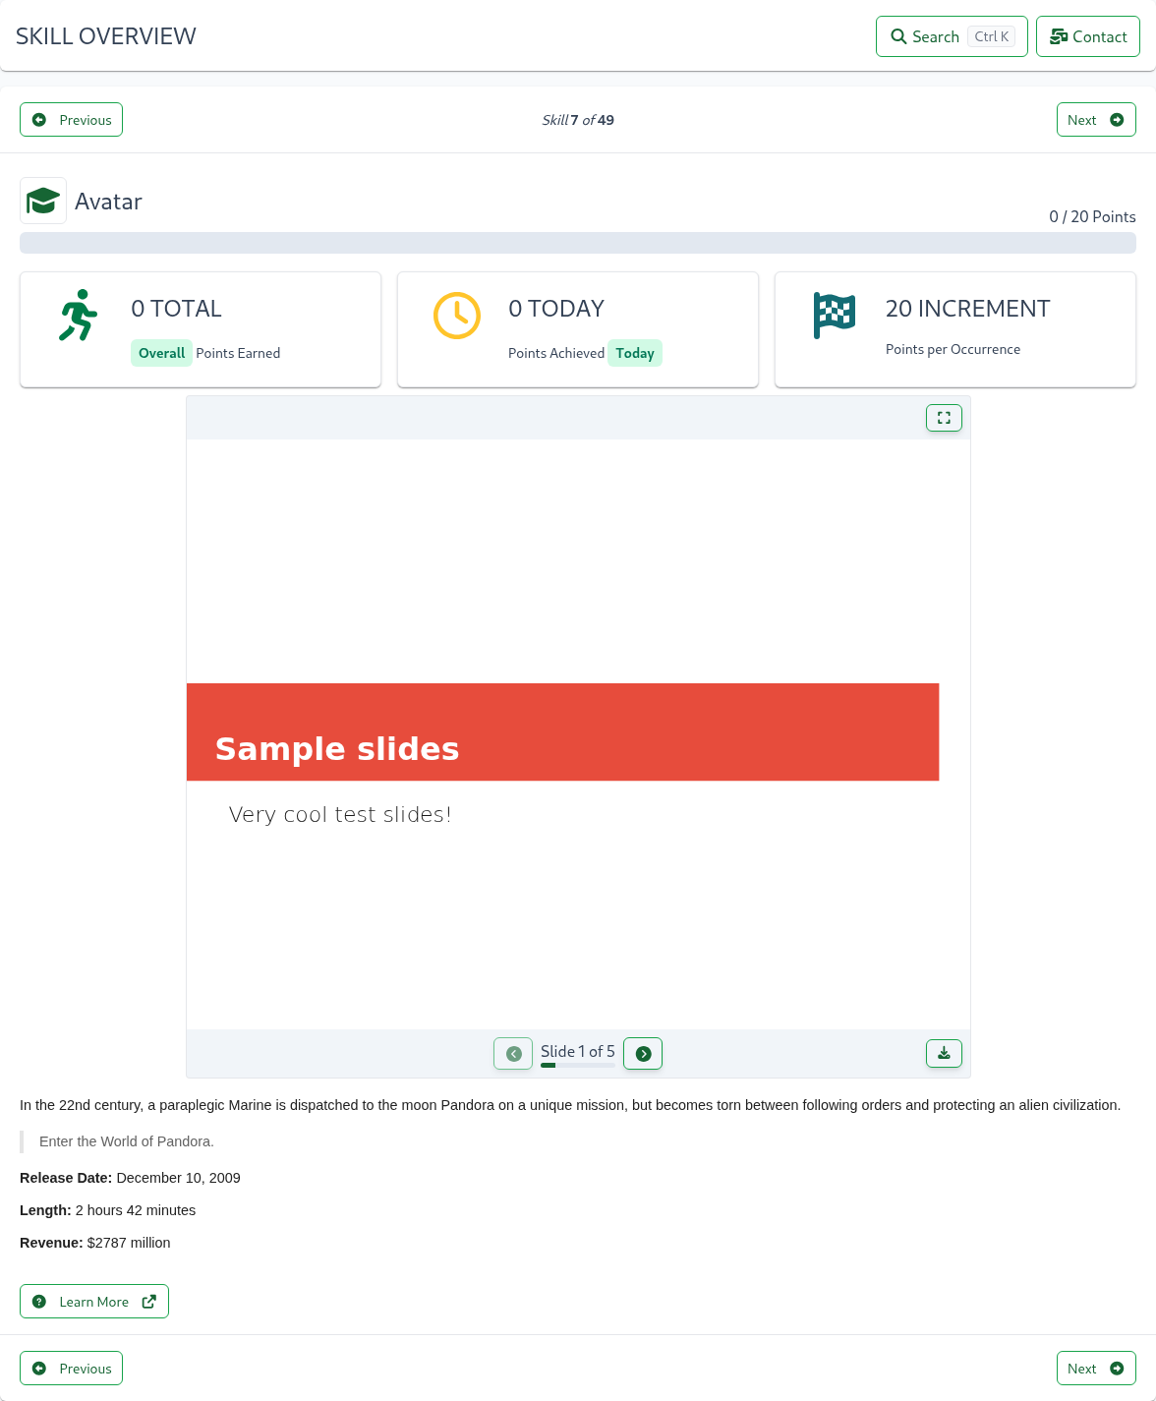Image resolution: width=1156 pixels, height=1401 pixels.
Task: Go to previous slide arrow
Action: [x=513, y=1054]
